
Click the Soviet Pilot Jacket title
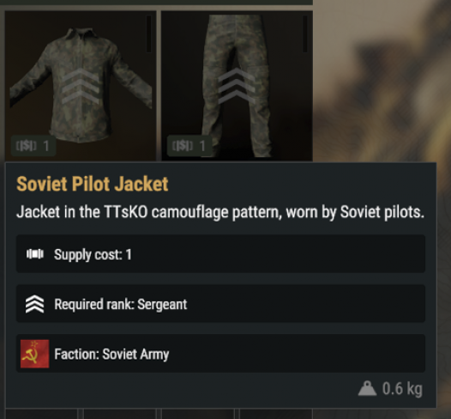point(93,184)
